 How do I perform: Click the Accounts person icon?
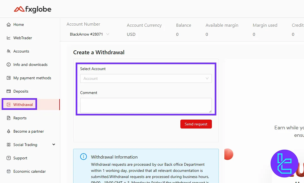(9, 51)
